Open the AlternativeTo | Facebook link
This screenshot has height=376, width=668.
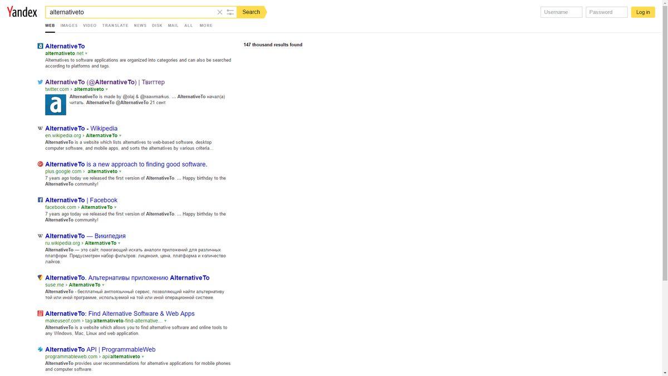(81, 200)
